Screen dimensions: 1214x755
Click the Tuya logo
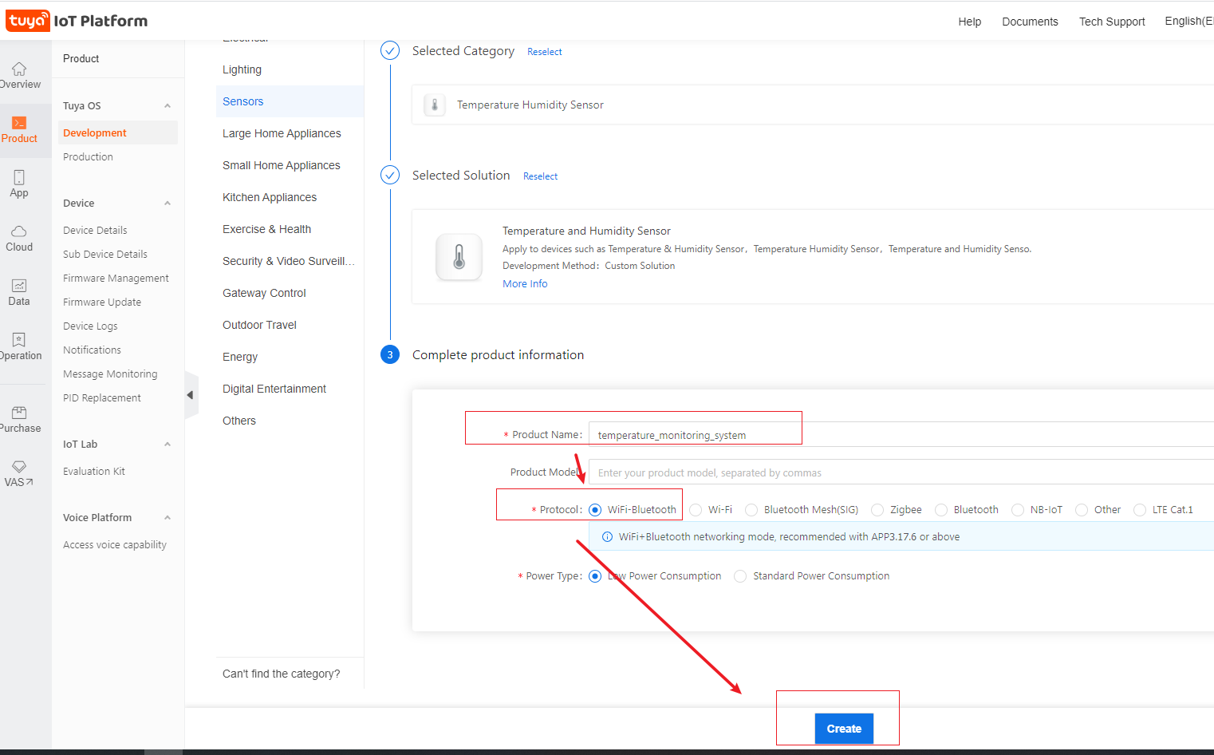tap(28, 21)
